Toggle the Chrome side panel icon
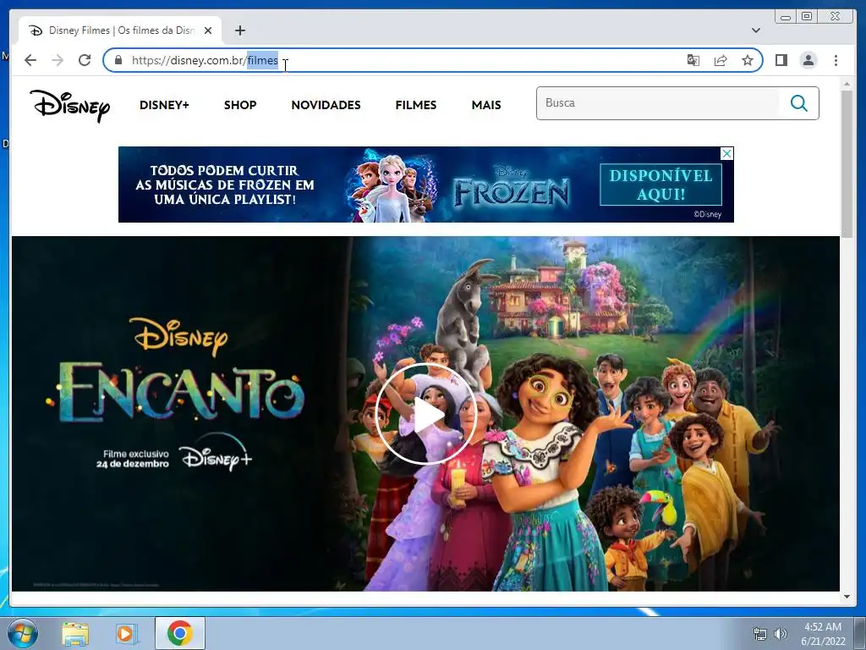 point(781,60)
